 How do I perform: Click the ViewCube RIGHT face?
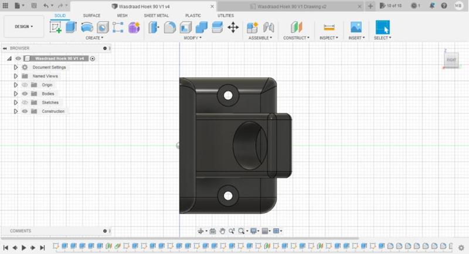click(451, 60)
